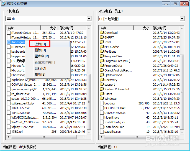Screen dimensions: 190x151
Task: Sort local files by 修改时间 column header
Action: click(x=72, y=28)
